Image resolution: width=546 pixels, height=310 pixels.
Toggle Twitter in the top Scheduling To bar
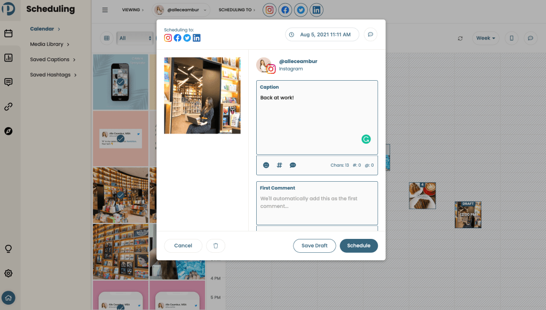[x=301, y=10]
